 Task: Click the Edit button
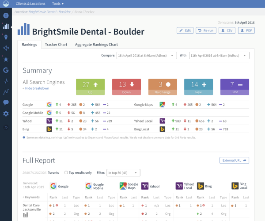[x=185, y=30]
